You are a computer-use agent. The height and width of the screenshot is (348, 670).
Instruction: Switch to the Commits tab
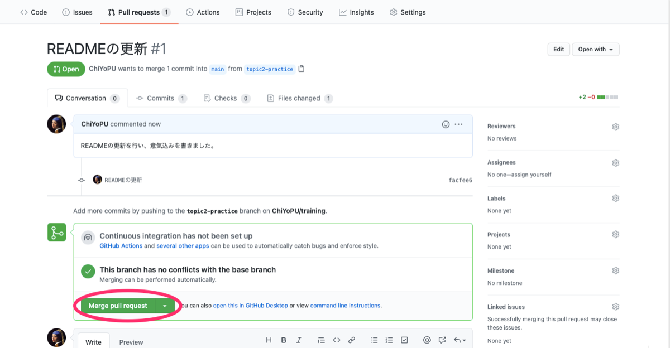point(161,98)
